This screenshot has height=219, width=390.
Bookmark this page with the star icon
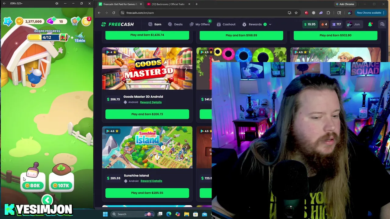tap(296, 13)
